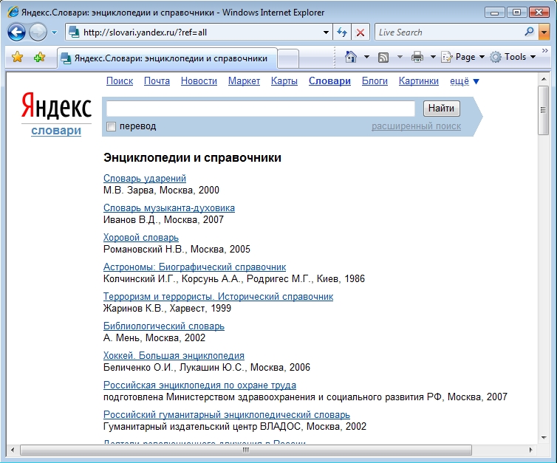This screenshot has height=463, width=557.
Task: Toggle the перевод checkbox
Action: (112, 126)
